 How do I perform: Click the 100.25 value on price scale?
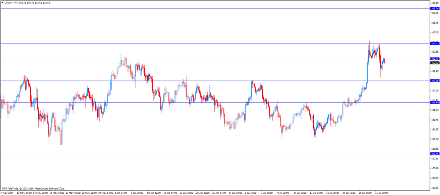[435, 178]
